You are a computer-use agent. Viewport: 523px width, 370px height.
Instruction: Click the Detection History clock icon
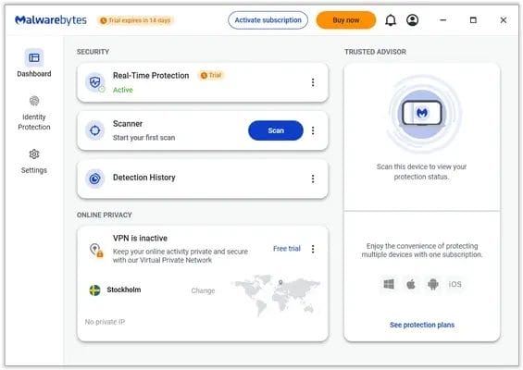[95, 179]
